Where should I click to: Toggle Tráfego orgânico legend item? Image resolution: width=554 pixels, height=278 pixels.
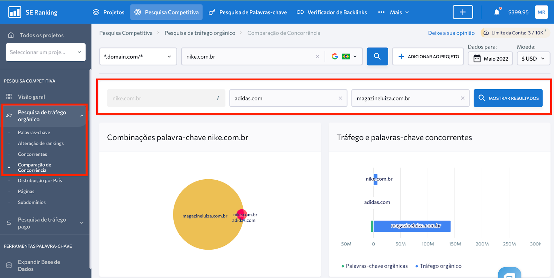click(x=438, y=266)
